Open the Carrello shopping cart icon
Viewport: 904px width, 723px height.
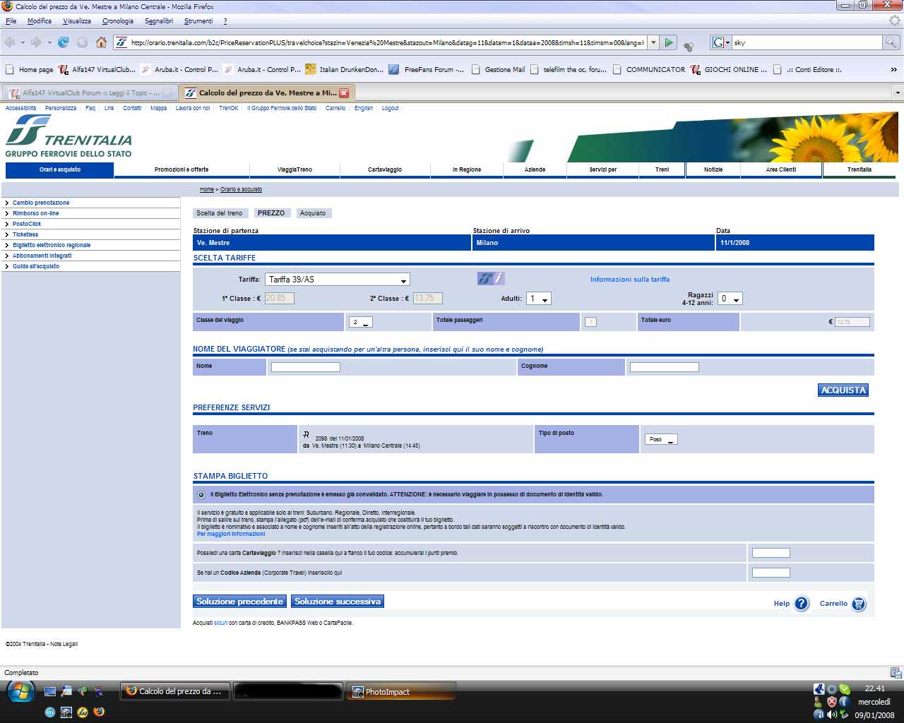pyautogui.click(x=859, y=604)
